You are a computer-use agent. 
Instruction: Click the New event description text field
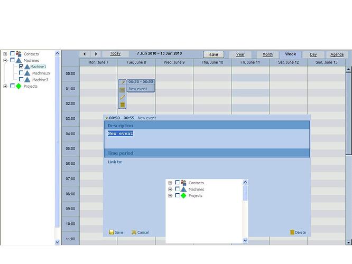pos(207,139)
